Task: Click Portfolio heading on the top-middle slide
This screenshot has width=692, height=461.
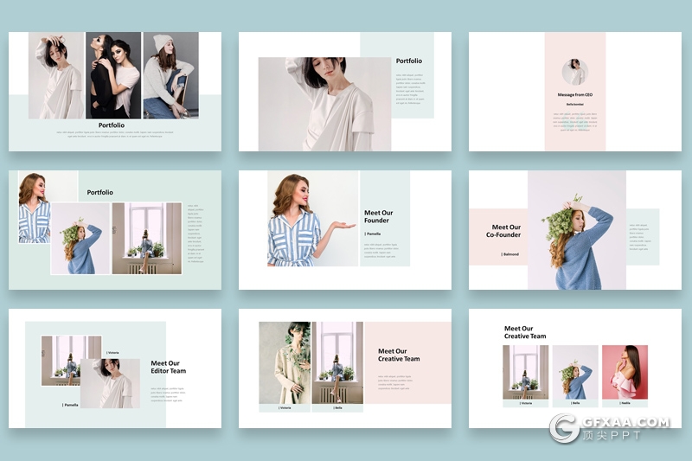Action: (409, 61)
